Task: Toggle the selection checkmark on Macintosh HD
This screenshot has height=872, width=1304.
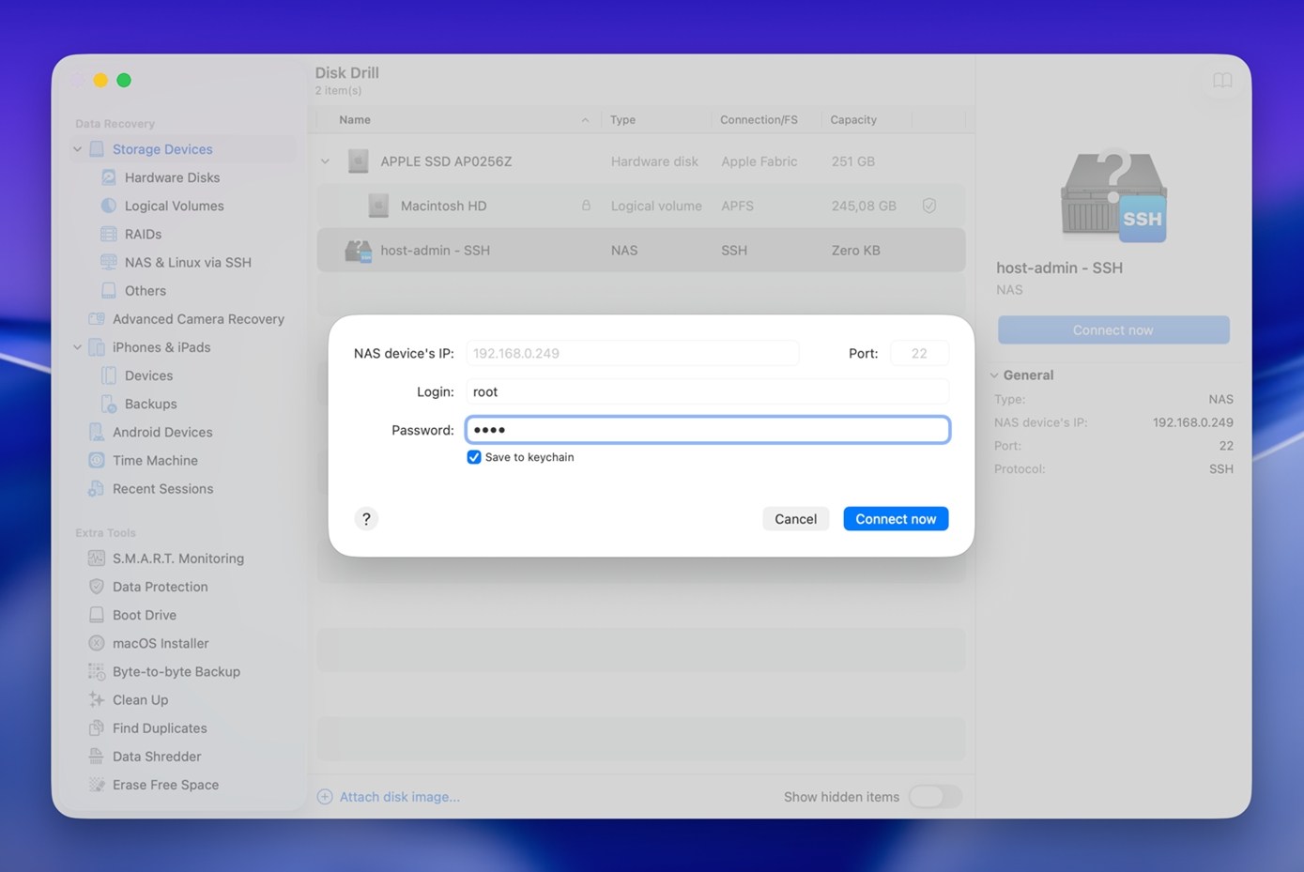Action: (x=928, y=205)
